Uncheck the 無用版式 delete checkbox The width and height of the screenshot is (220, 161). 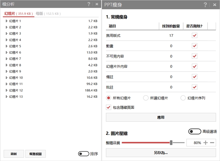click(195, 36)
